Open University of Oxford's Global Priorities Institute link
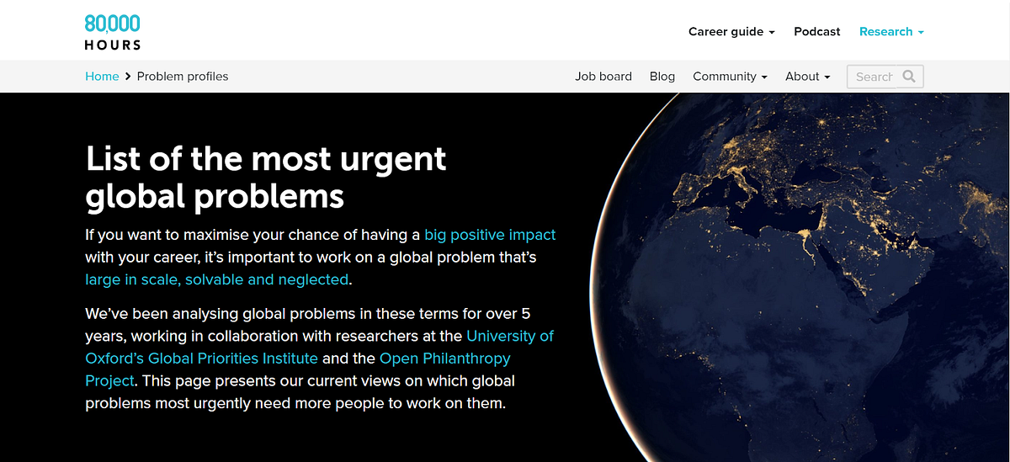The height and width of the screenshot is (462, 1010). [x=319, y=347]
